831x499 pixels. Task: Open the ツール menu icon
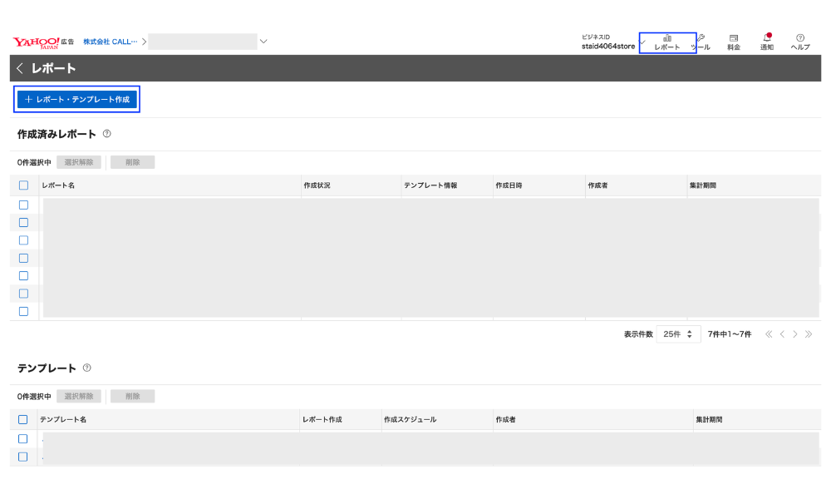pyautogui.click(x=701, y=41)
